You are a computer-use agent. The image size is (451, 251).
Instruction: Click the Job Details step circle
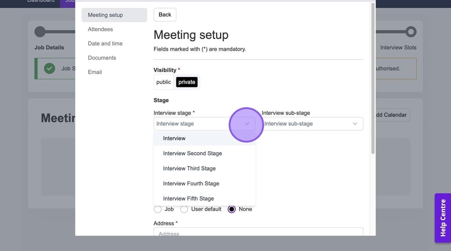(40, 32)
